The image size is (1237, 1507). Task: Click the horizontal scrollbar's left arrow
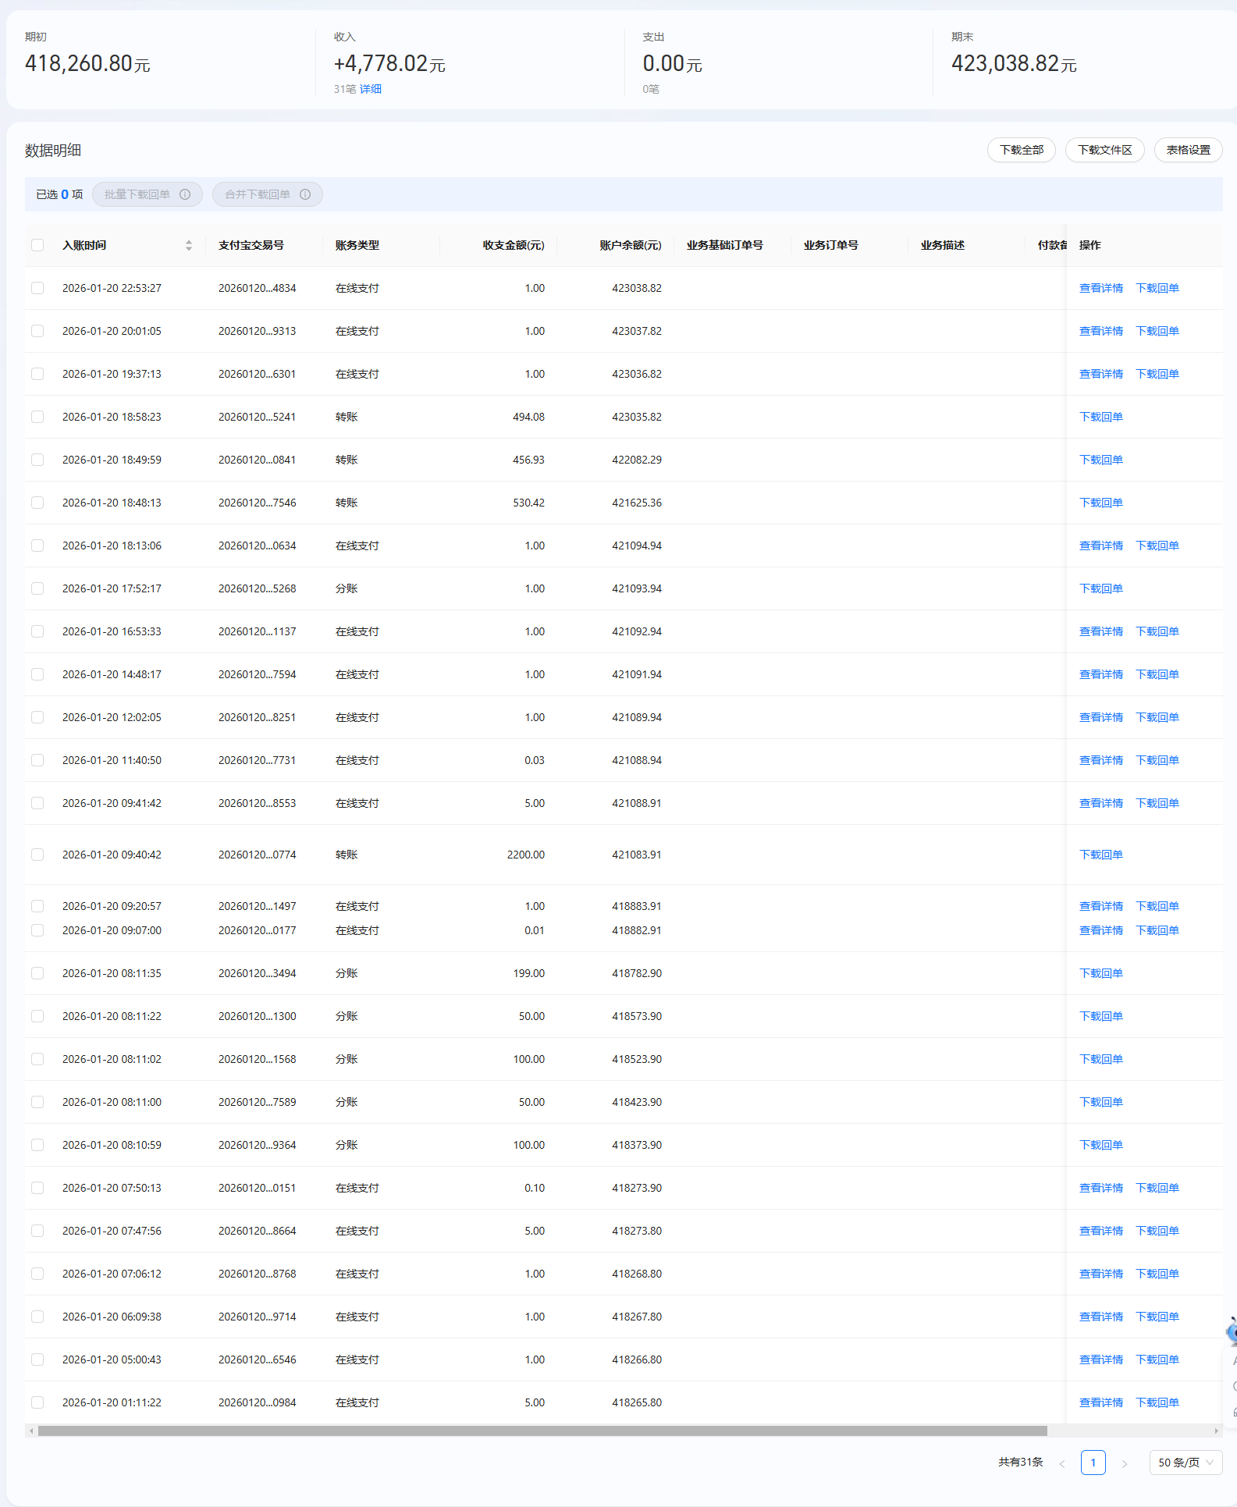point(30,1431)
